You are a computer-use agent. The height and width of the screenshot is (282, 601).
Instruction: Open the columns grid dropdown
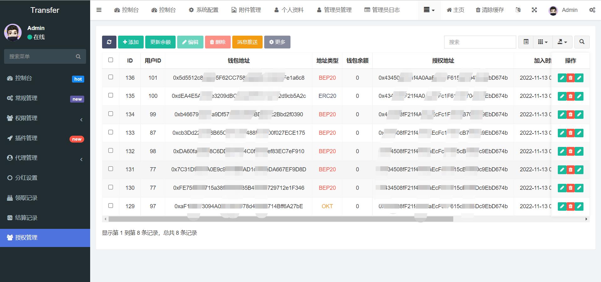[543, 42]
